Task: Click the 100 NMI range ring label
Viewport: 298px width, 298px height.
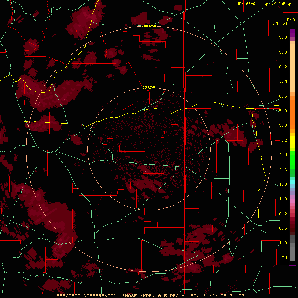Action: (x=149, y=26)
